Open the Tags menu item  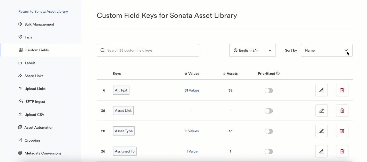[28, 37]
